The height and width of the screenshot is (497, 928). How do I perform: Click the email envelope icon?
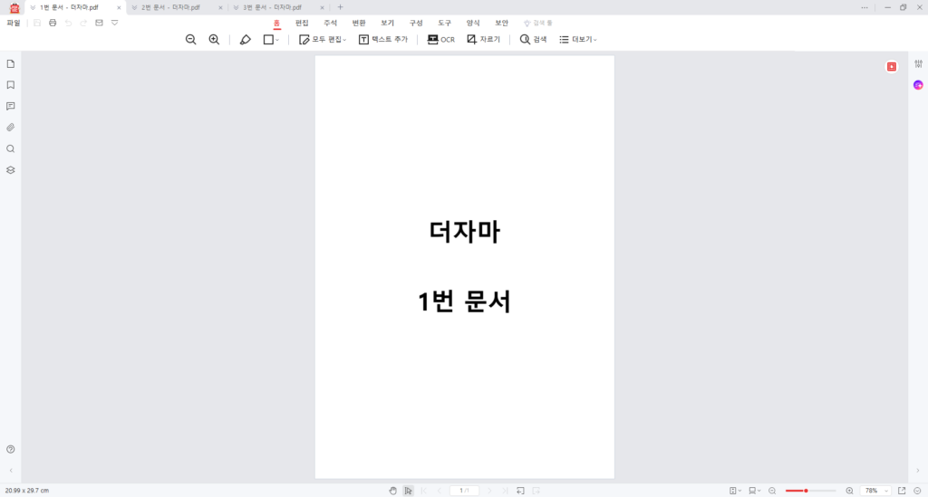[x=99, y=23]
